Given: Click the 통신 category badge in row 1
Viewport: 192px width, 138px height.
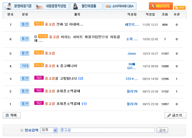Looking at the screenshot, I should pyautogui.click(x=25, y=104).
